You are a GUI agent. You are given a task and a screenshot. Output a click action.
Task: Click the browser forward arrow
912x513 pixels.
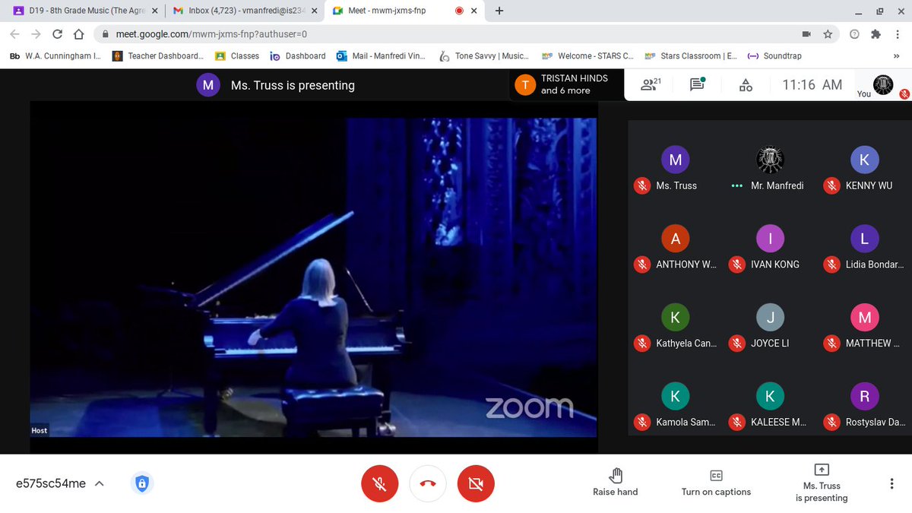[x=36, y=34]
